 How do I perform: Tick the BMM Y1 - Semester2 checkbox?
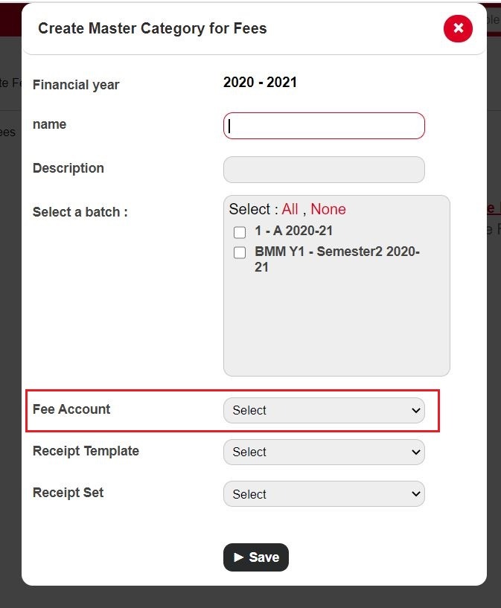coord(240,253)
